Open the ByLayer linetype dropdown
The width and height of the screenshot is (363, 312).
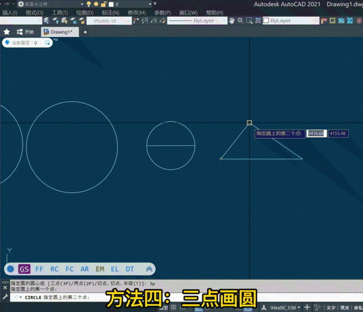[x=197, y=21]
